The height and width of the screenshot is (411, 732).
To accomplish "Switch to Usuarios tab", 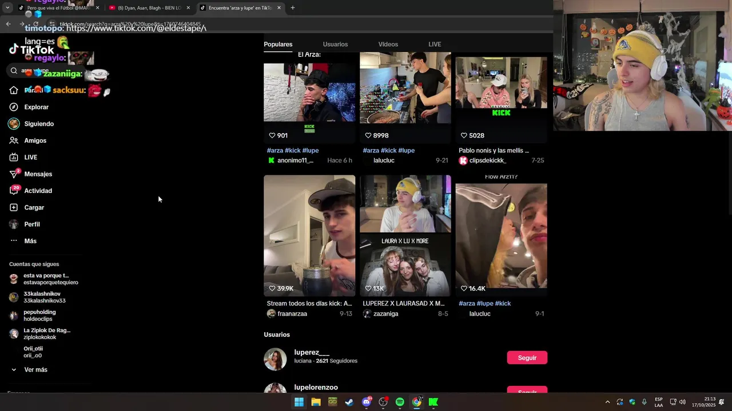I will click(335, 44).
